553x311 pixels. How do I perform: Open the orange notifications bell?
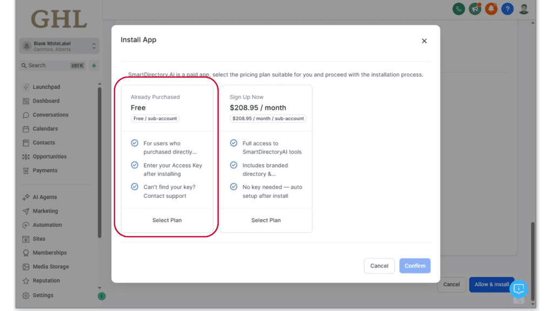click(491, 9)
